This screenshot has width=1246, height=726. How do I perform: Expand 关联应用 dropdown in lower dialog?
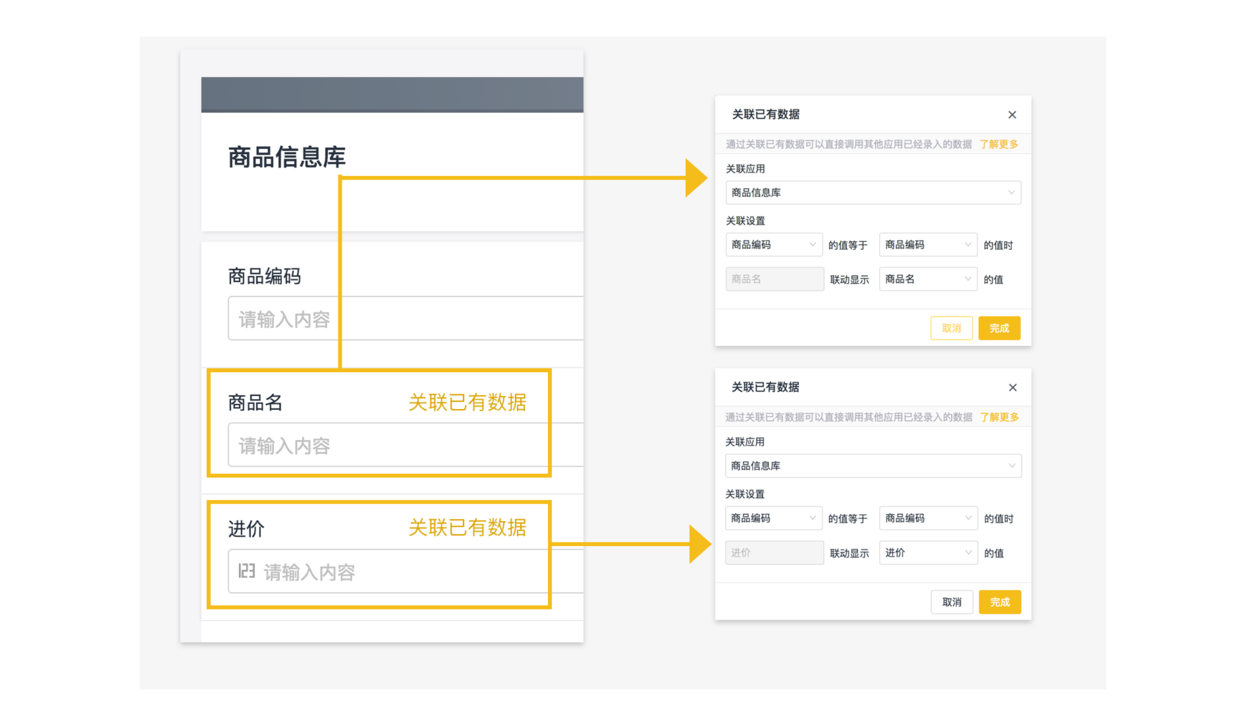[x=873, y=466]
